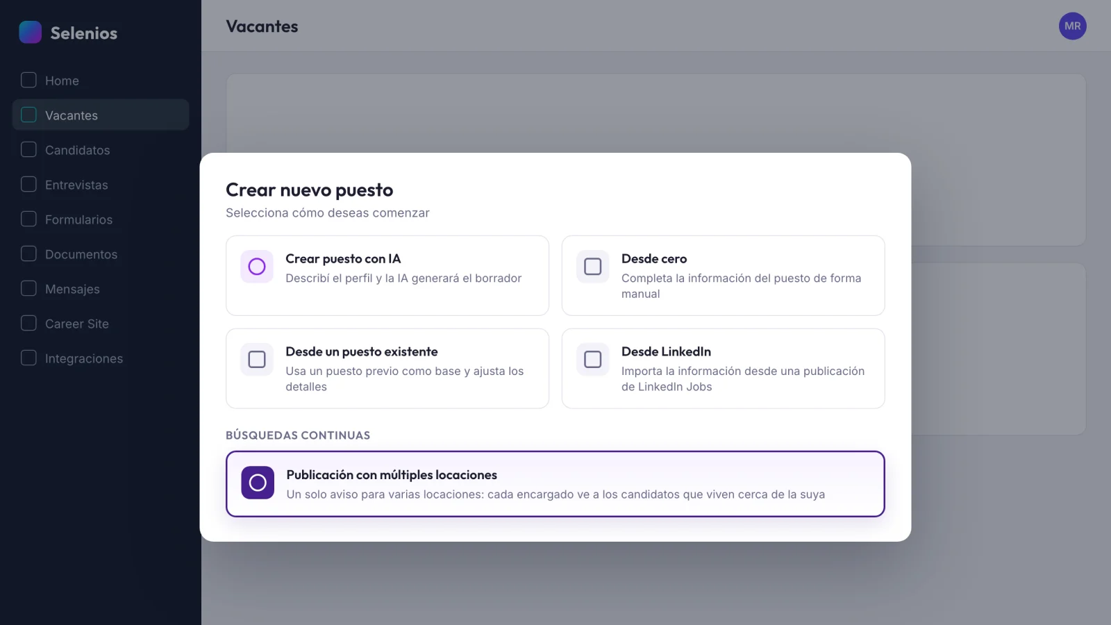
Task: Click the Selenios brand name
Action: 83,33
